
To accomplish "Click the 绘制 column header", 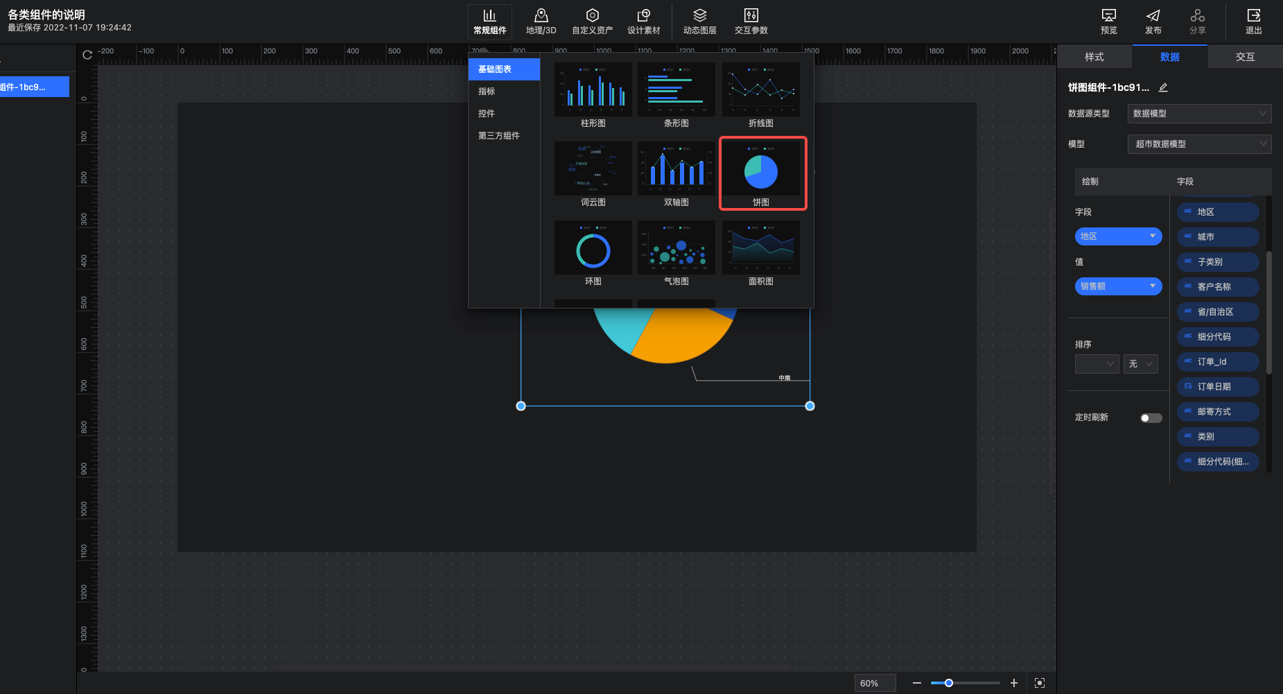I will pos(1090,182).
